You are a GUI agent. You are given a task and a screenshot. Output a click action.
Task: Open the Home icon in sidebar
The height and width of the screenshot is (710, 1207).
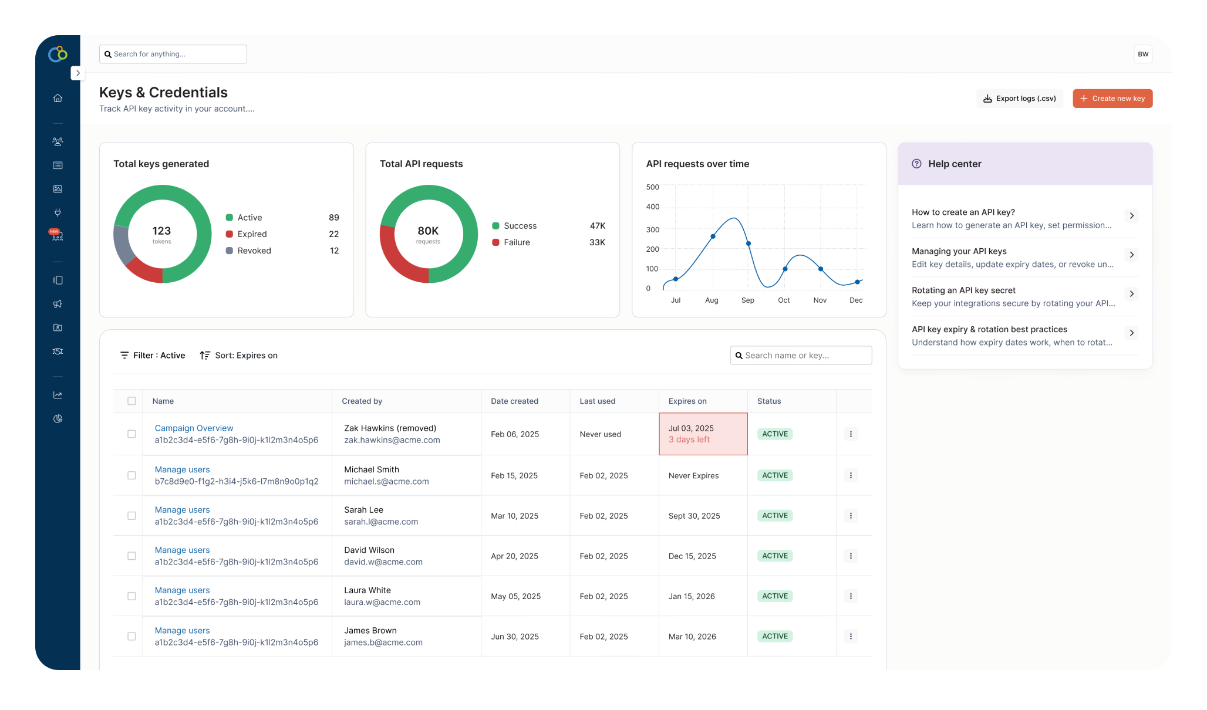click(58, 98)
